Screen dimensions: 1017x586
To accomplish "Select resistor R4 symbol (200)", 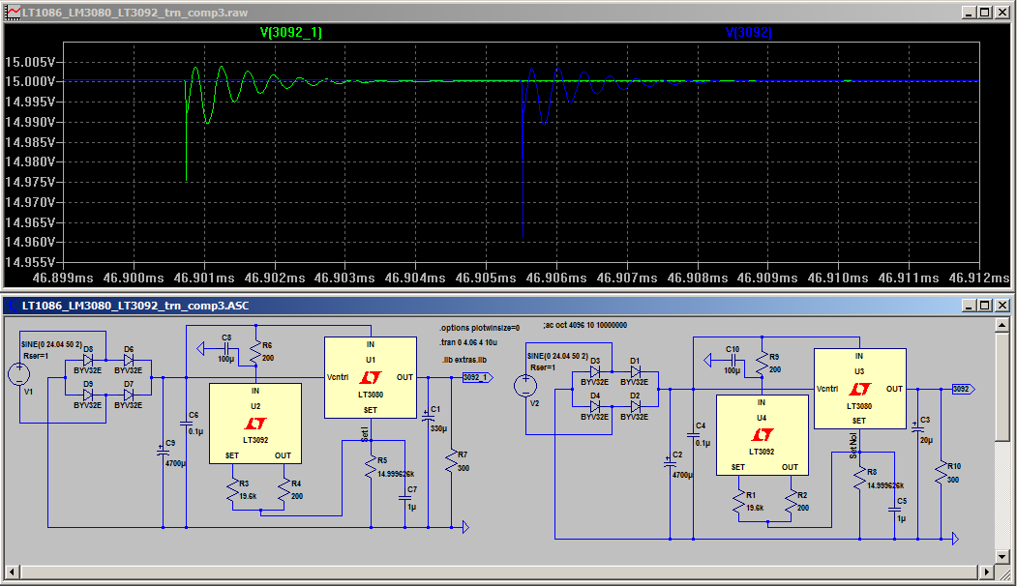I will click(x=284, y=491).
